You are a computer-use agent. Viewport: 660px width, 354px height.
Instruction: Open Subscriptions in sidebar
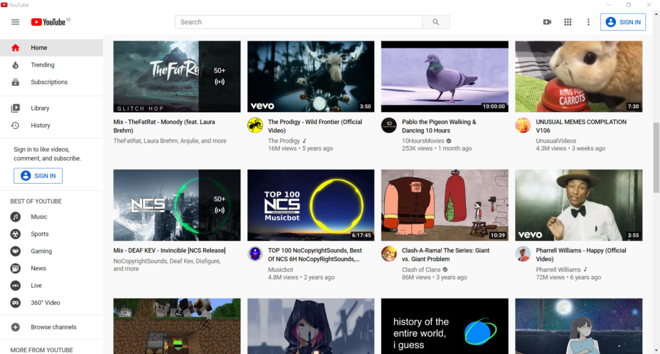[x=52, y=82]
